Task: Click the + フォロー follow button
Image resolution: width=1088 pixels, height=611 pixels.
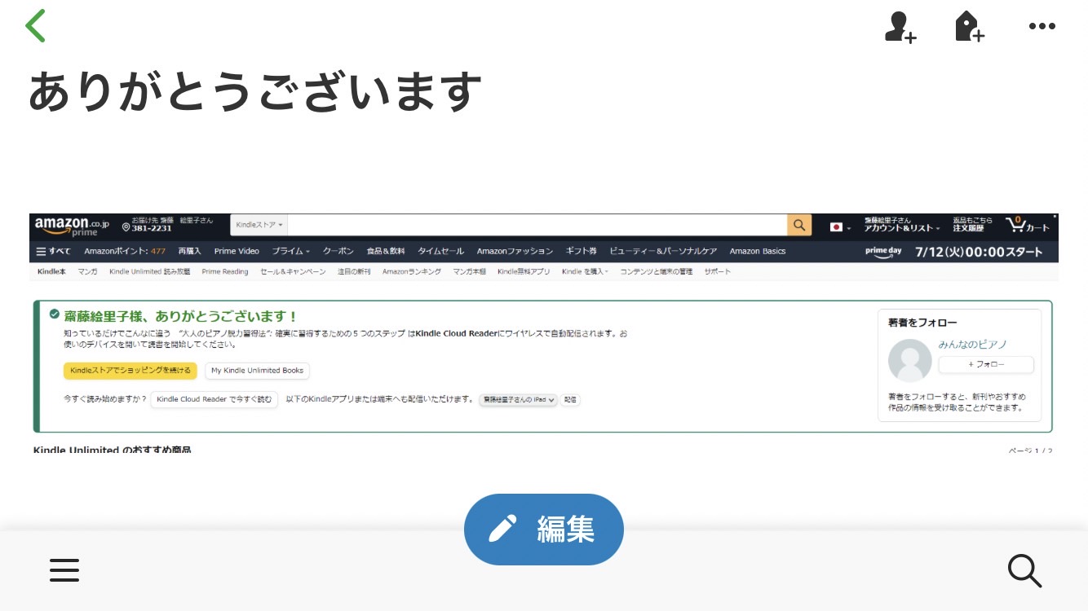Action: (x=986, y=364)
